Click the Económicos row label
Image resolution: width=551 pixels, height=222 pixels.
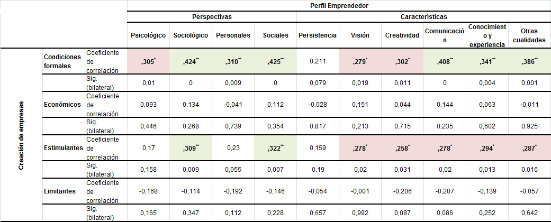click(x=62, y=105)
